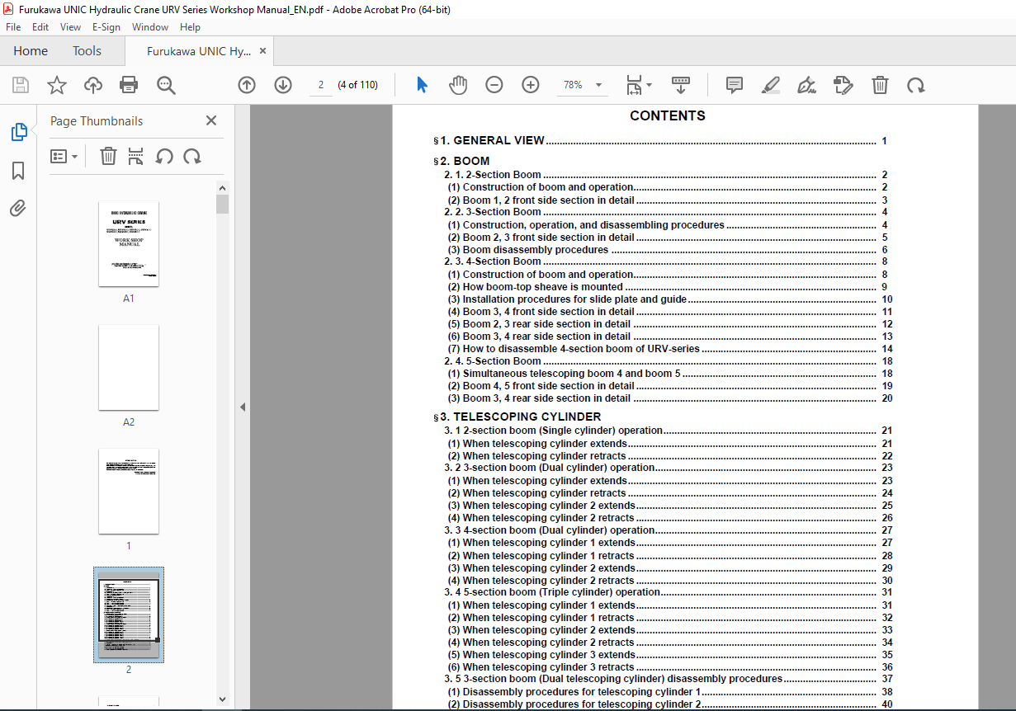This screenshot has width=1016, height=711.
Task: Click '§2. BOOM' section heading
Action: pyautogui.click(x=461, y=161)
